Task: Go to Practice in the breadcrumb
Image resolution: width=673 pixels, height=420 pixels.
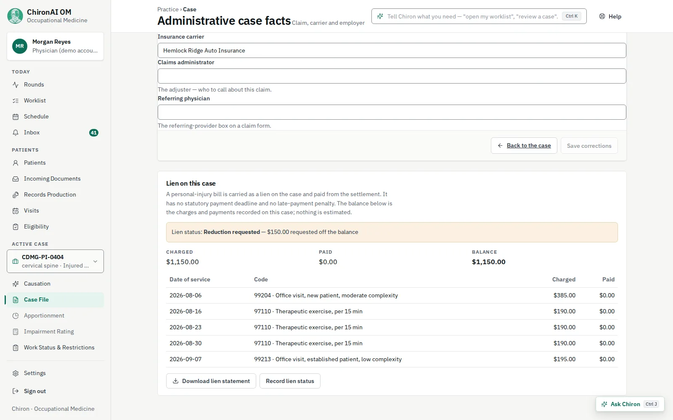Action: pyautogui.click(x=168, y=9)
